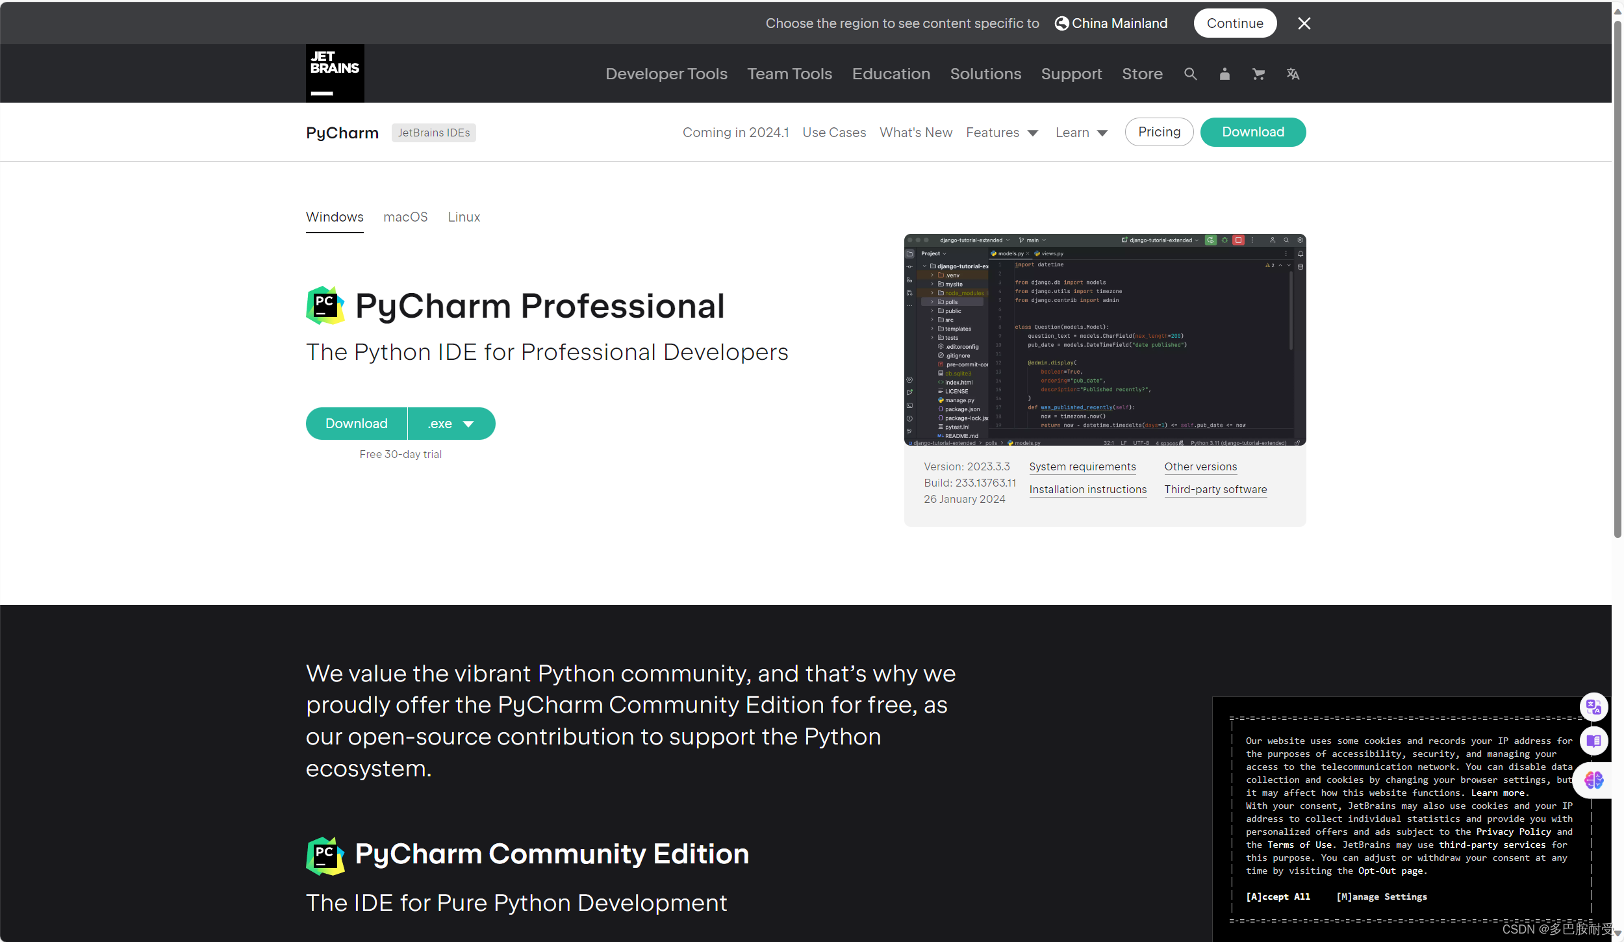This screenshot has height=942, width=1624.
Task: Open the Store menu
Action: click(1142, 74)
